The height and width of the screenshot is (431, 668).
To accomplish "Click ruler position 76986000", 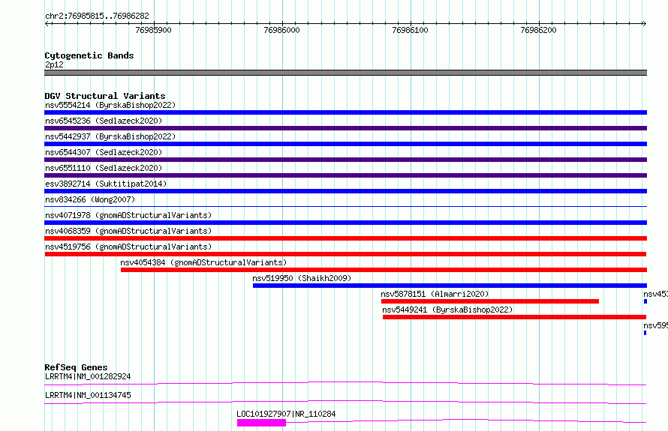I will pos(281,30).
